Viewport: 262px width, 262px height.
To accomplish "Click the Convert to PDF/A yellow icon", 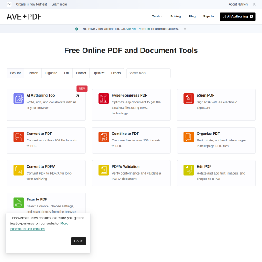I will [18, 170].
